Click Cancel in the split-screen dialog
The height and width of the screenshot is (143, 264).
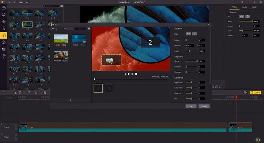[x=204, y=106]
